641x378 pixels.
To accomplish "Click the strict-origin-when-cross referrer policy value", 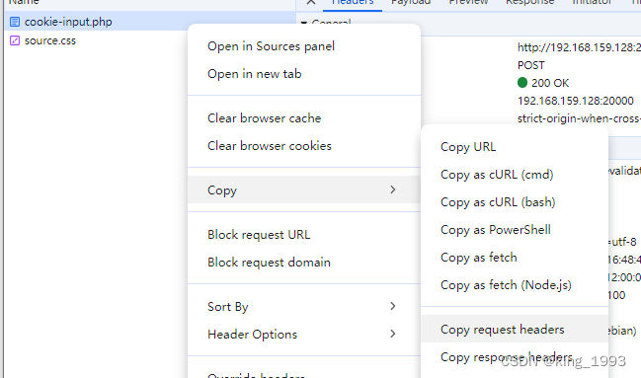I will [x=579, y=118].
